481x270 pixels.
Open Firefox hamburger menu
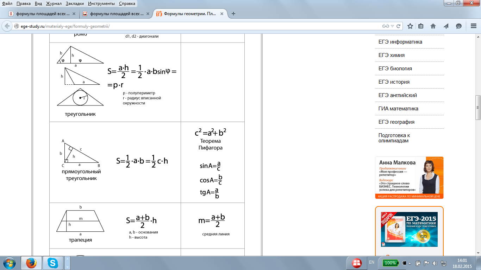[474, 26]
